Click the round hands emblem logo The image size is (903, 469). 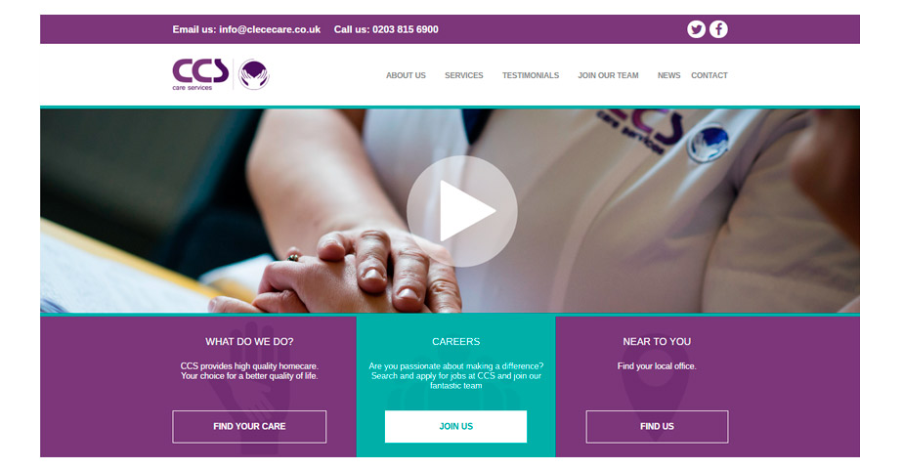(254, 75)
